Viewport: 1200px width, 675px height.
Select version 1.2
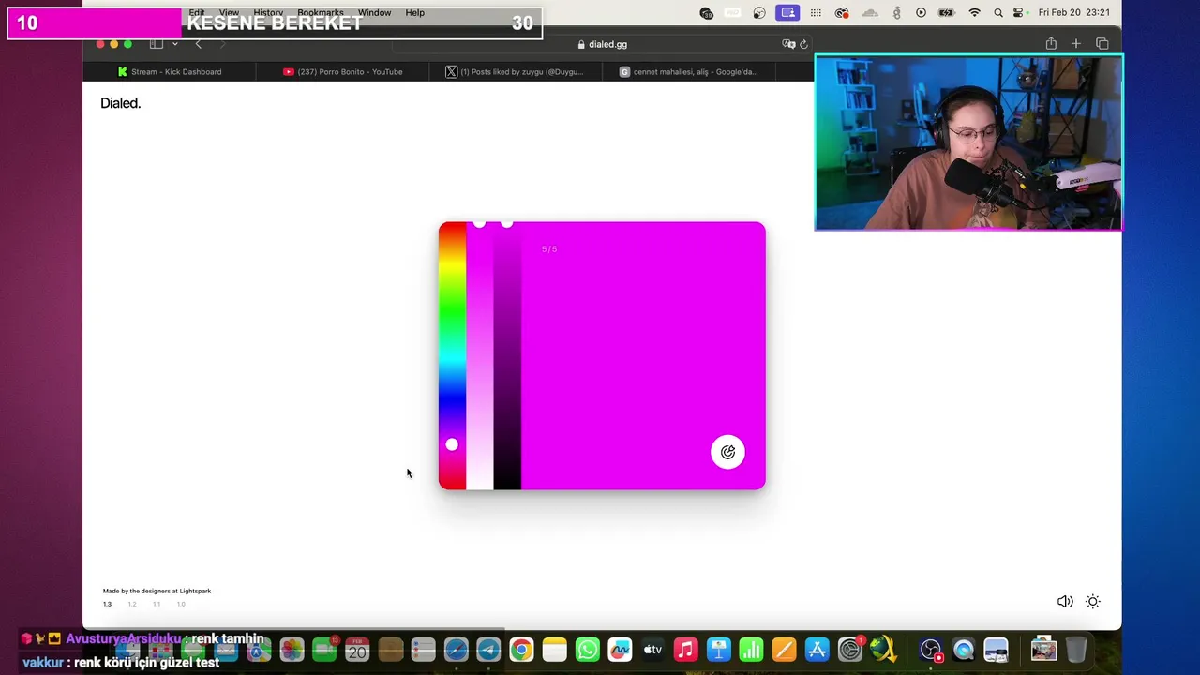132,604
